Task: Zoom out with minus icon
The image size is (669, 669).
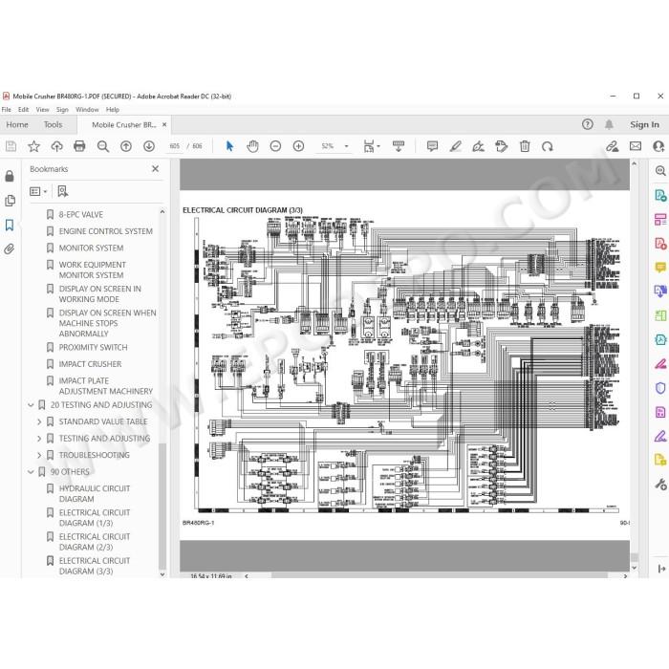Action: (275, 146)
